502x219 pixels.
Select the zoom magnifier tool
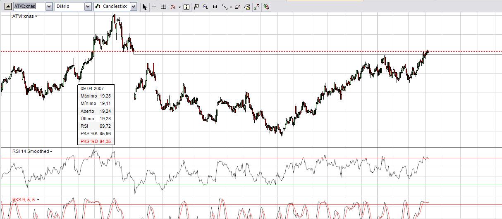[206, 7]
